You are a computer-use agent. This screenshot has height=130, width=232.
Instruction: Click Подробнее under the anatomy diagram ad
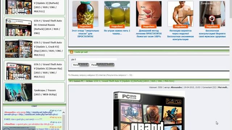click(149, 26)
